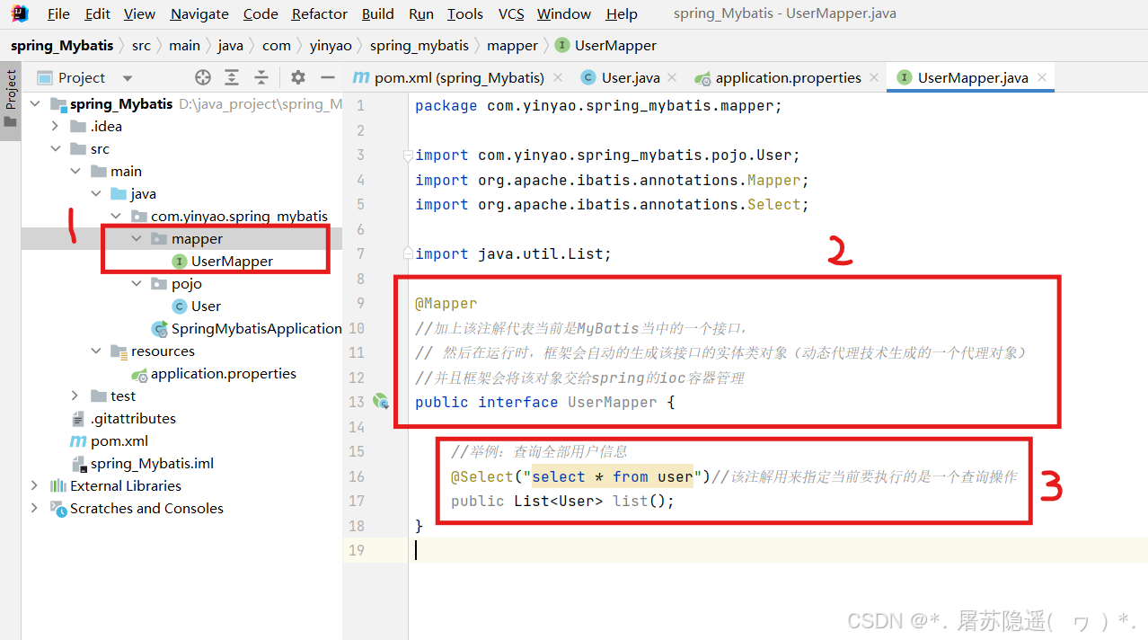The image size is (1148, 640).
Task: Open the Help menu
Action: [622, 13]
